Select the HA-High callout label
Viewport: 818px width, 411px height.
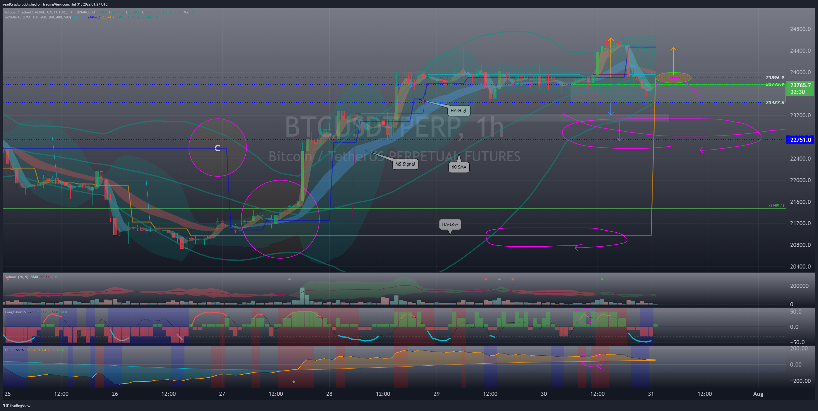tap(459, 111)
